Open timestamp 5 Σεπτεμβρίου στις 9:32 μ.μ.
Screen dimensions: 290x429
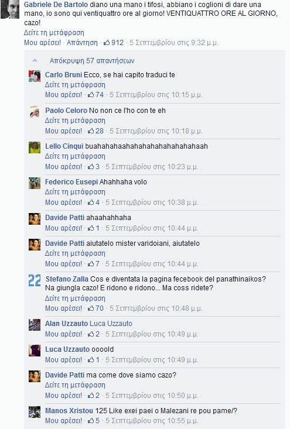[173, 43]
